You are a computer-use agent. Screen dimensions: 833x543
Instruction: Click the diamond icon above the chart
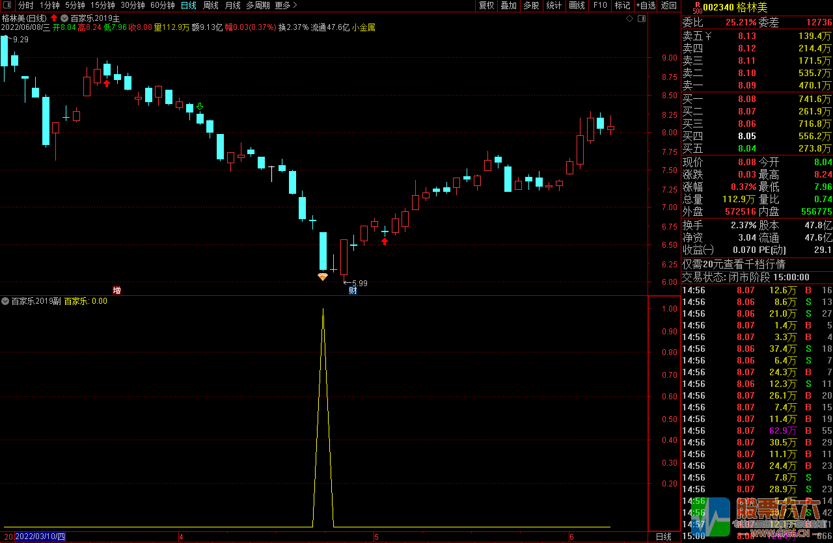(x=629, y=20)
